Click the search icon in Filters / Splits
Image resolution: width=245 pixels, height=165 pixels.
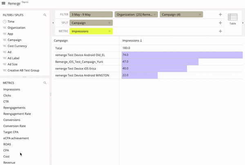(45, 15)
